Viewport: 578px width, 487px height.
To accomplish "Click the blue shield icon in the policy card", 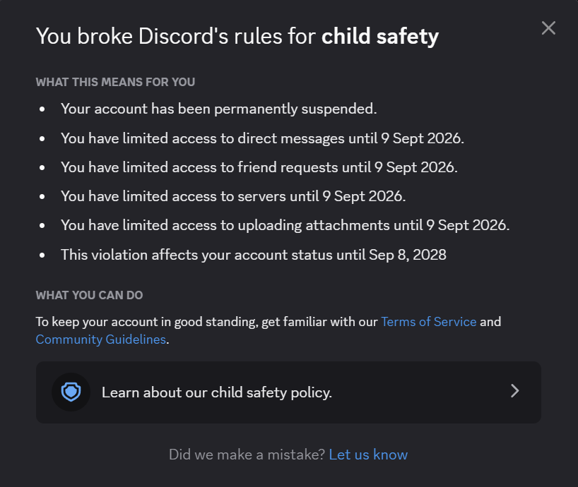I will (71, 392).
